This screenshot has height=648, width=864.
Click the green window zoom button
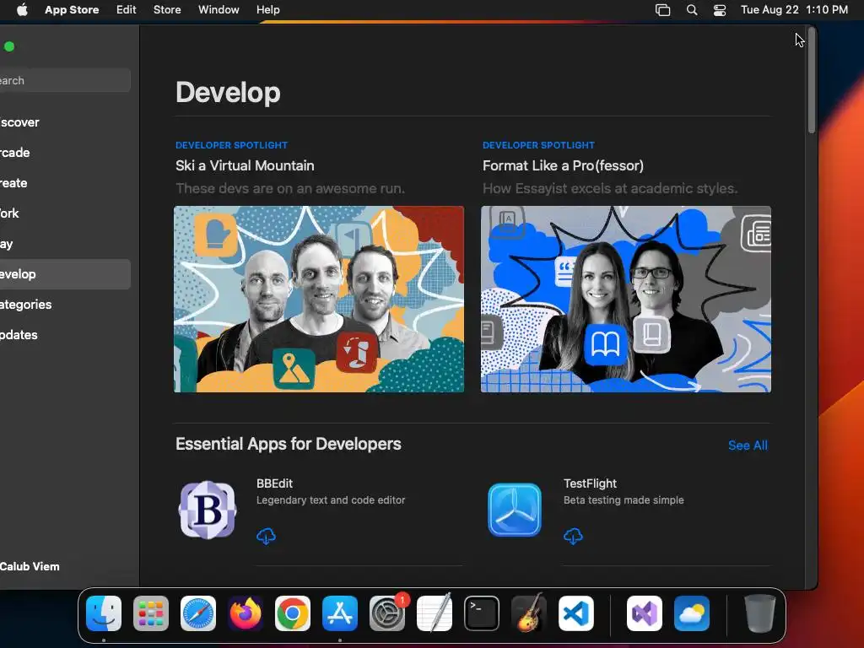tap(9, 46)
